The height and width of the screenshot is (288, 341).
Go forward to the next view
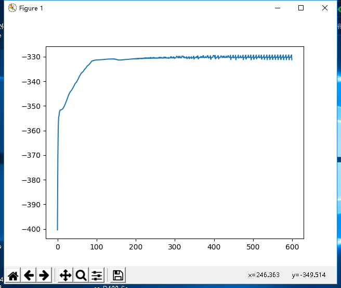[44, 275]
